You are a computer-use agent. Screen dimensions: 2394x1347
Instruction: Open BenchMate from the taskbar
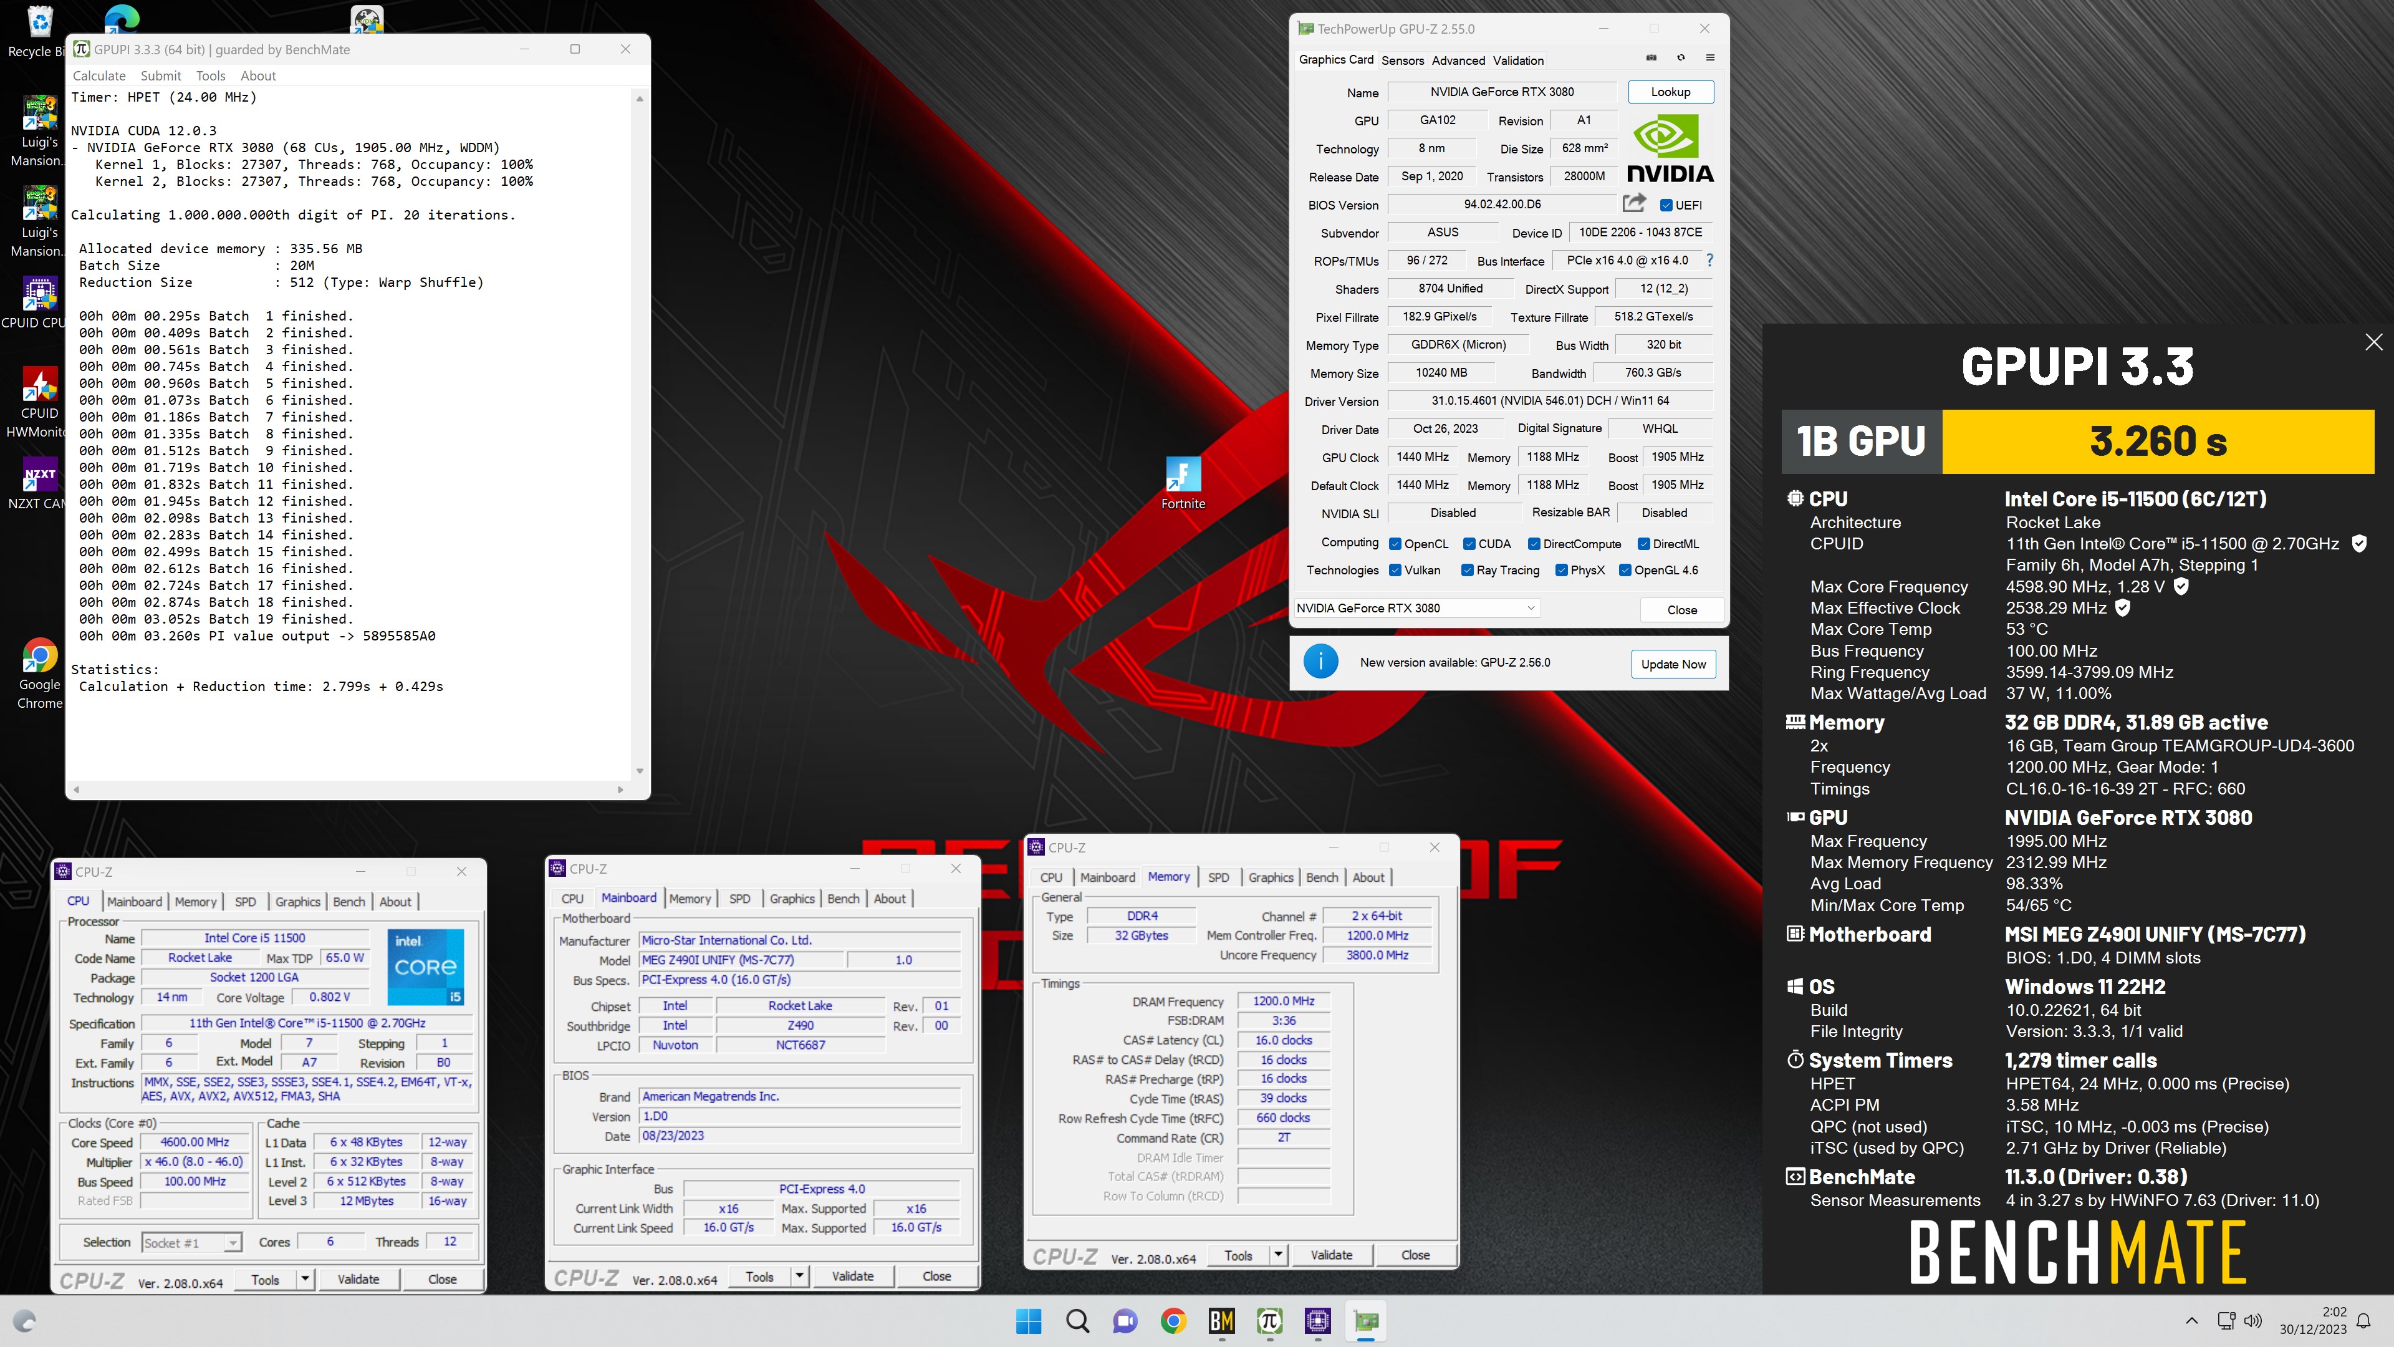point(1222,1321)
